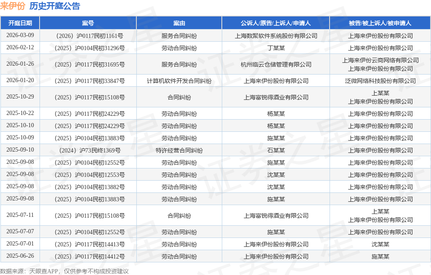Select the 案号 column header

[88, 23]
